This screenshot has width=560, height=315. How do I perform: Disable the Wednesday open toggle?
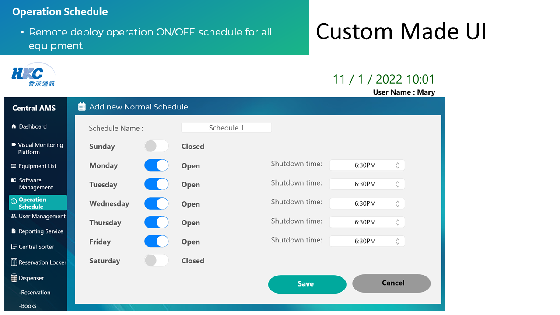pos(157,203)
